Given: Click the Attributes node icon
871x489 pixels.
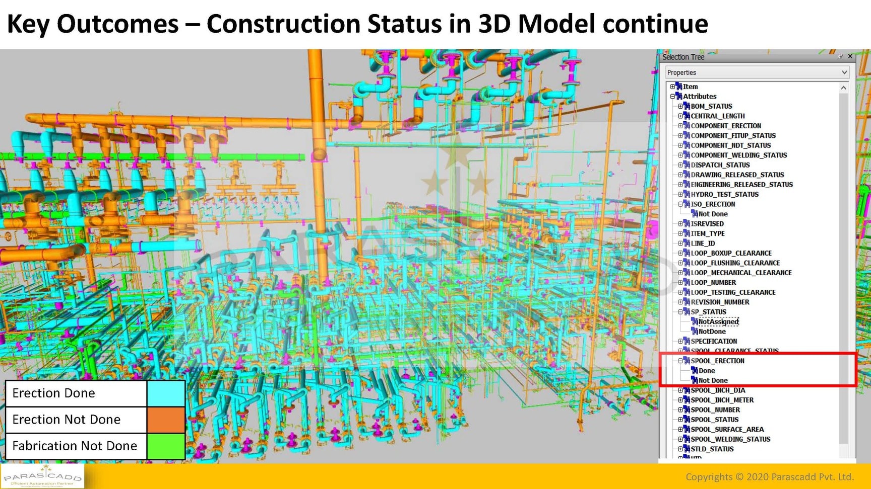Looking at the screenshot, I should [x=679, y=97].
